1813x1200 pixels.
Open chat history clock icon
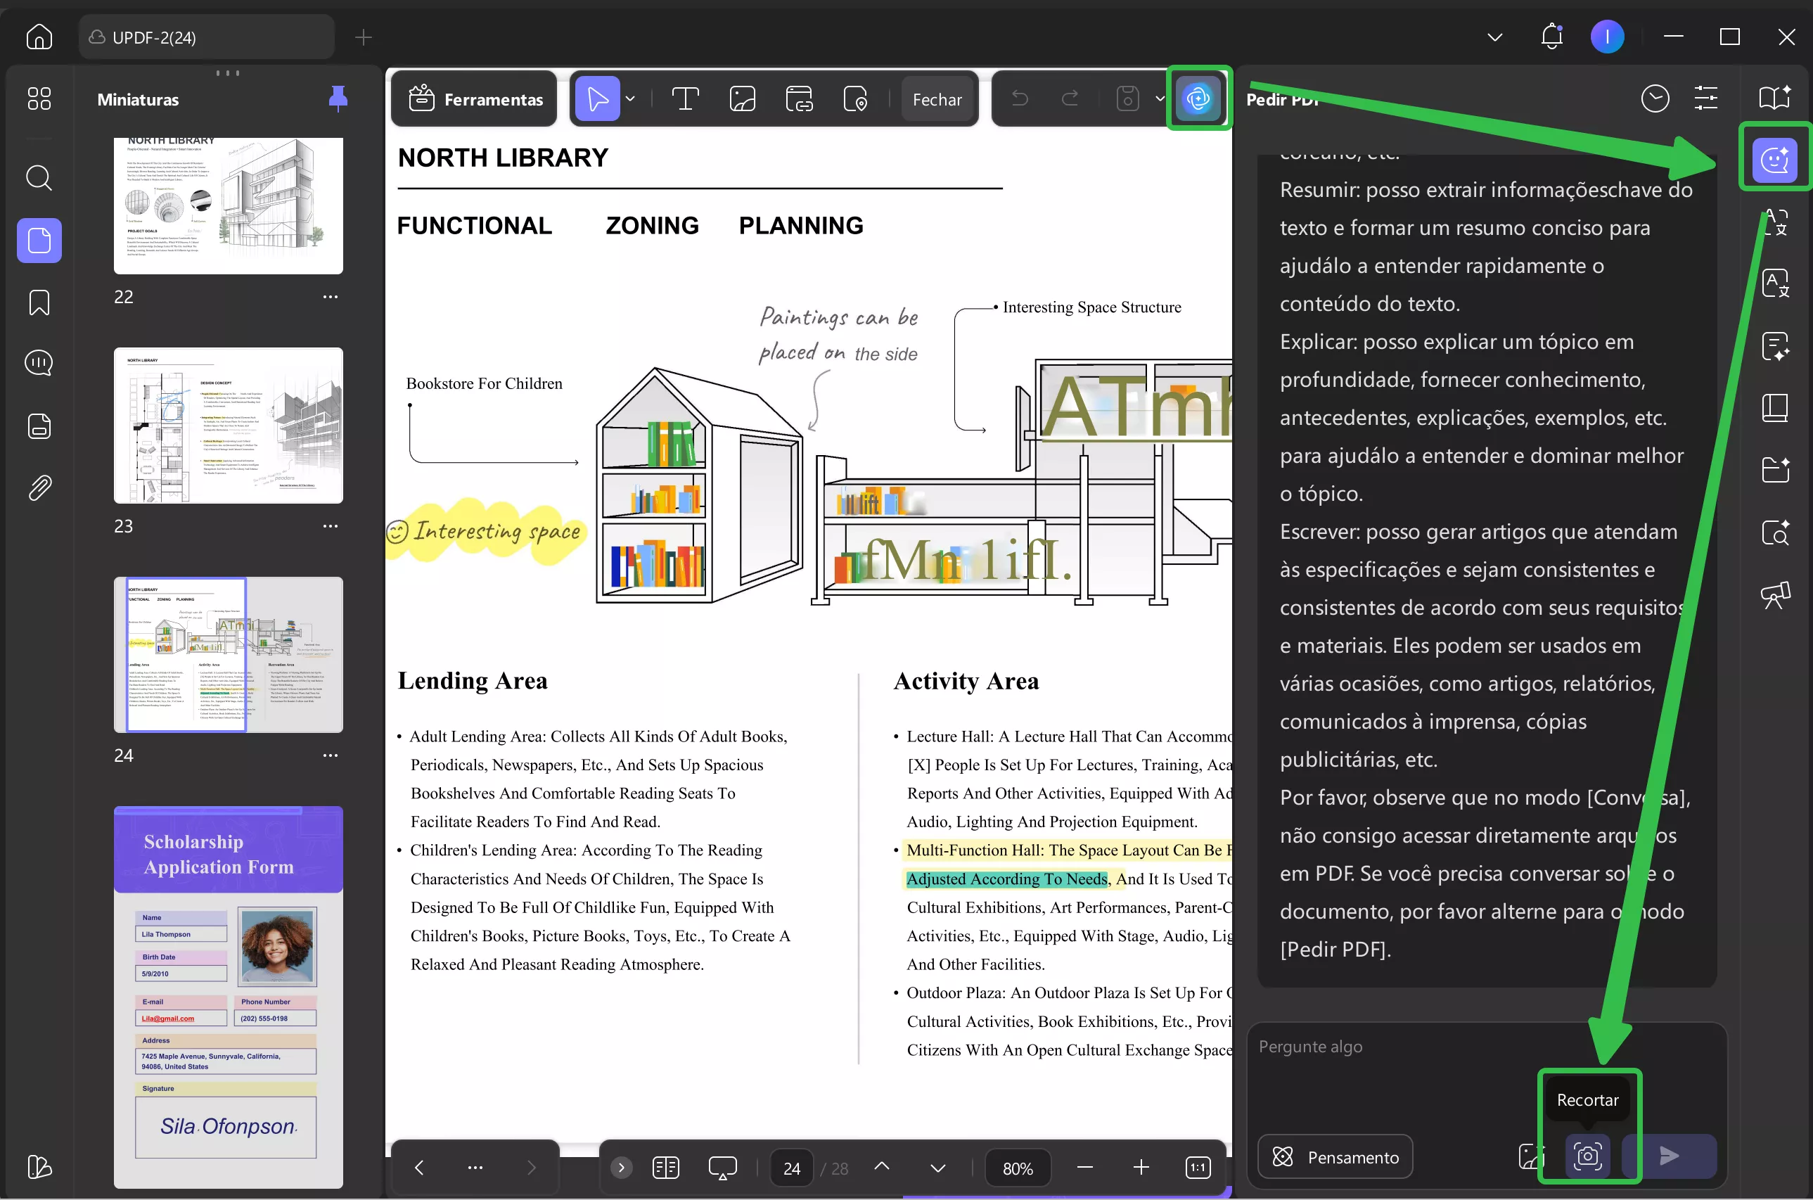1655,98
